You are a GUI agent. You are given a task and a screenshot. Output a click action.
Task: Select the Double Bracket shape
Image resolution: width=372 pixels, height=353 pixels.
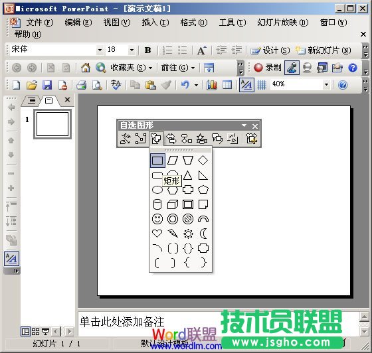click(x=173, y=249)
